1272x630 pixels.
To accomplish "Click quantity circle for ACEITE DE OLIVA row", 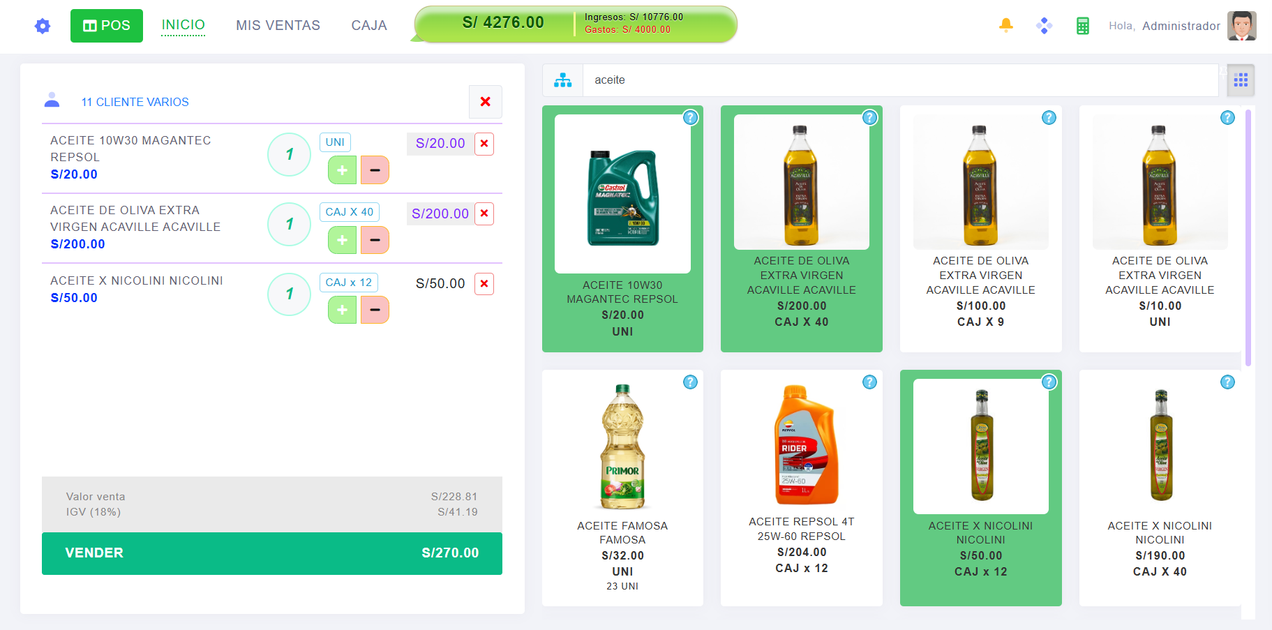I will pos(289,224).
